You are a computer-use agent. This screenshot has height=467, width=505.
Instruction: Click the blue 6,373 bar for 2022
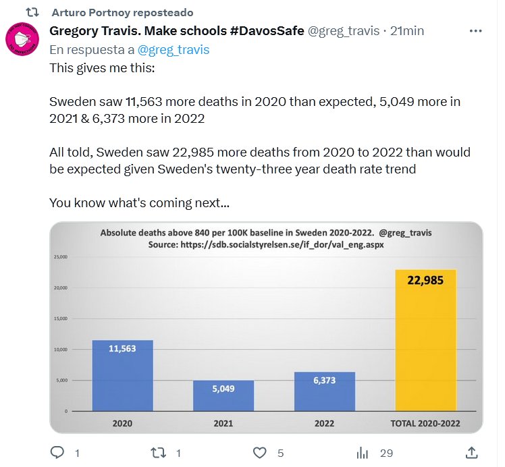click(324, 391)
